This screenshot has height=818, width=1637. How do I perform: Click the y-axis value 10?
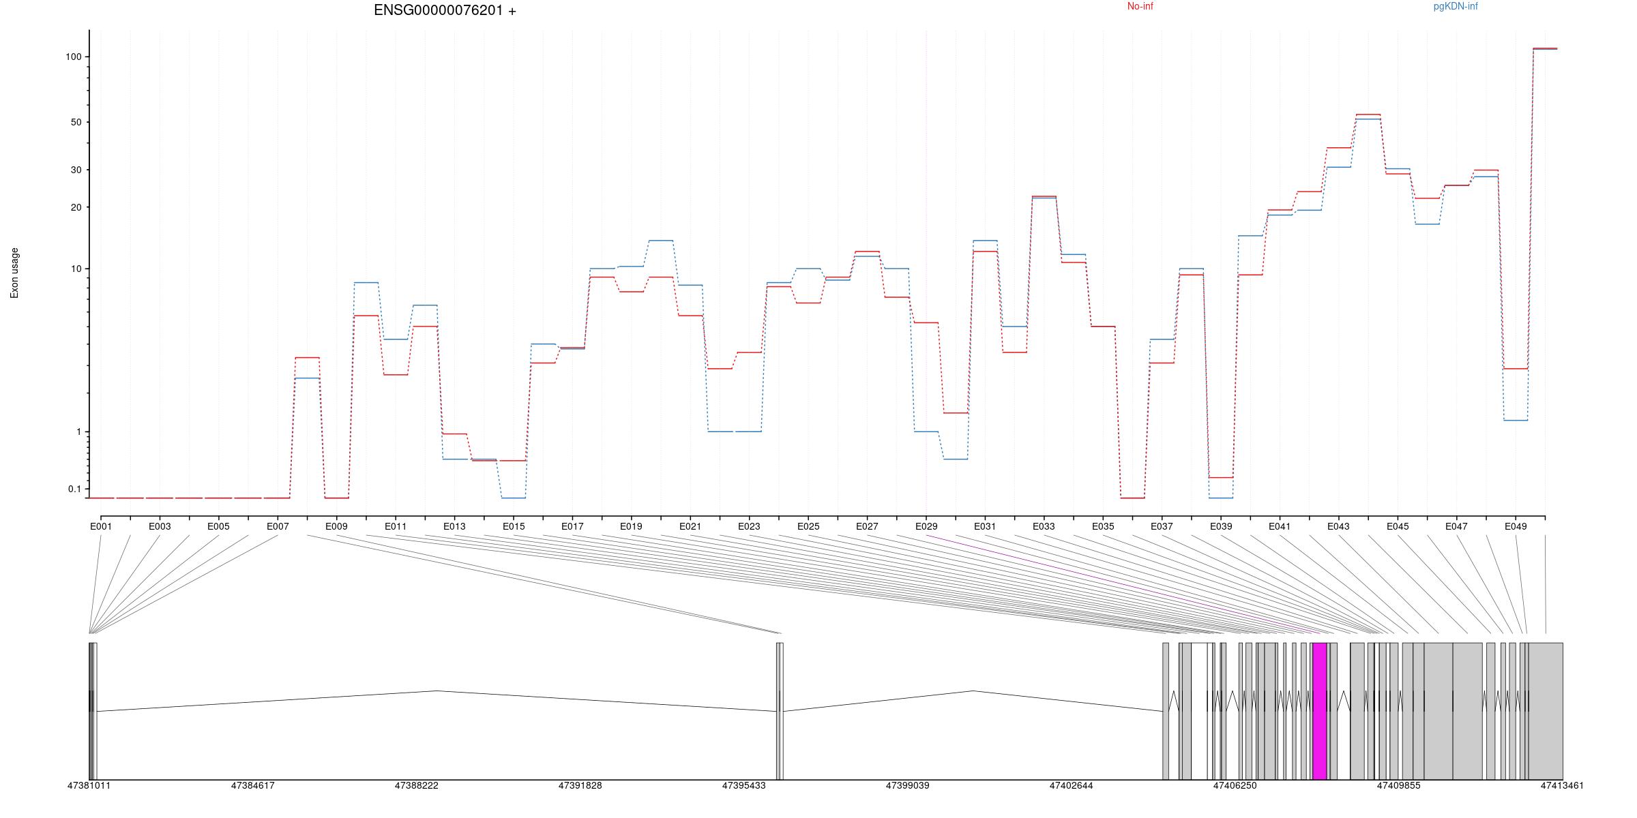pyautogui.click(x=76, y=269)
